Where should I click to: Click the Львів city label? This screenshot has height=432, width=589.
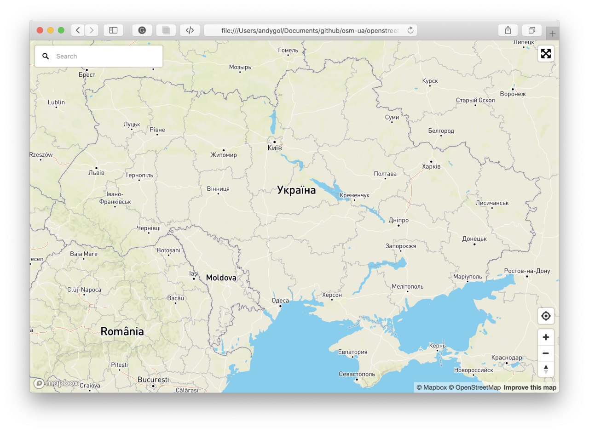click(x=96, y=173)
